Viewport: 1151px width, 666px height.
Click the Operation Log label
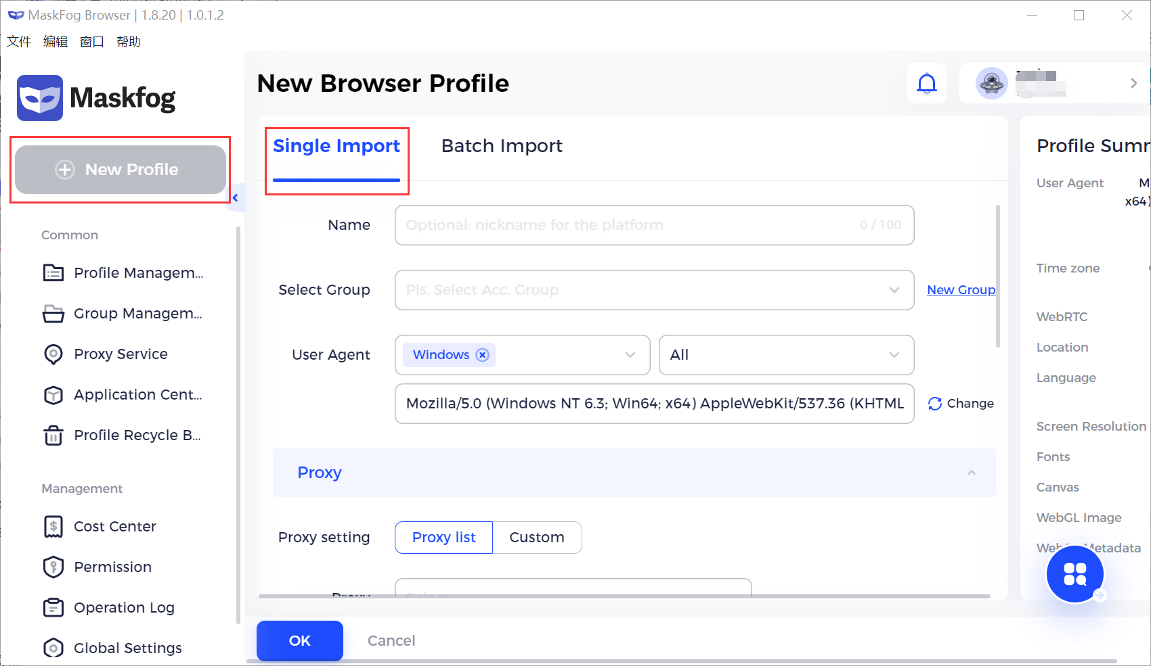[124, 608]
